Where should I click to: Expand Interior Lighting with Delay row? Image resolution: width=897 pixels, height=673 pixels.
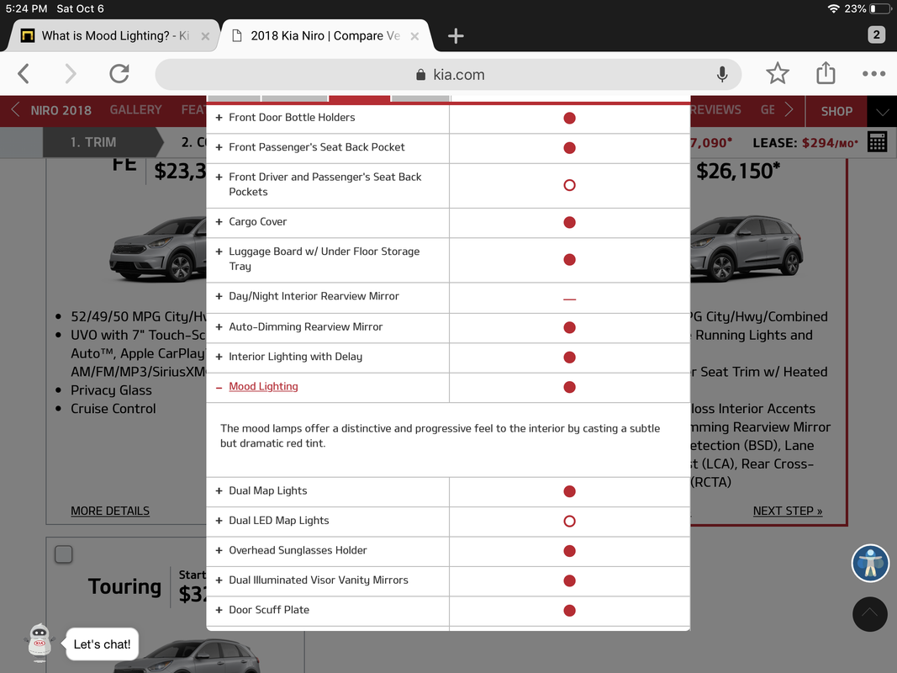coord(219,357)
